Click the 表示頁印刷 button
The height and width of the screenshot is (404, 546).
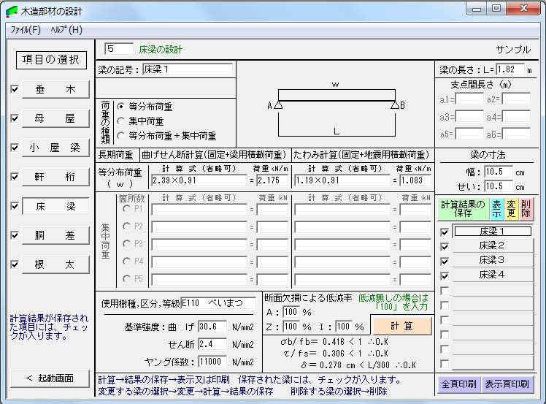(x=508, y=384)
